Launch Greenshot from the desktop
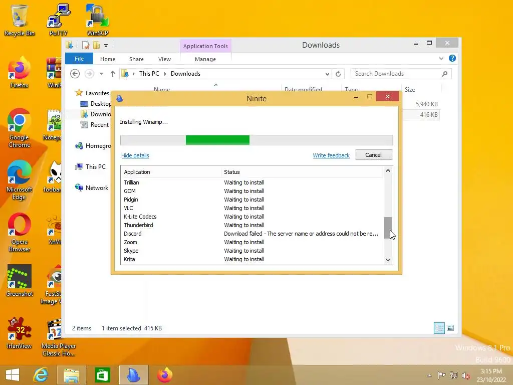 pos(20,281)
